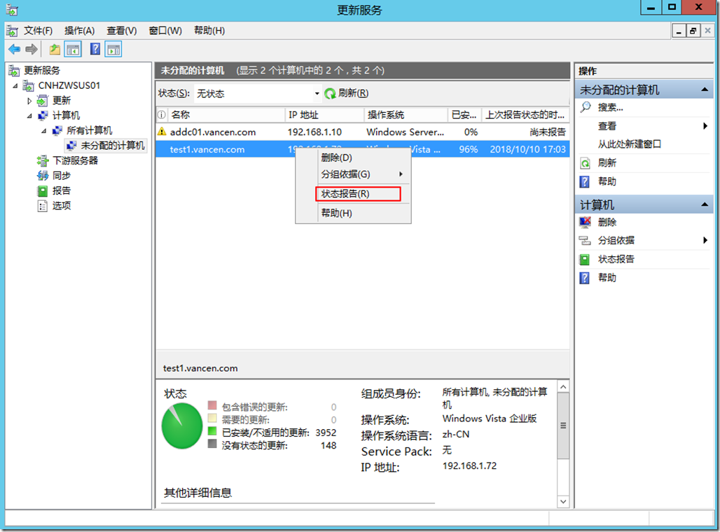720x532 pixels.
Task: Click the application icon in the menu bar
Action: (12, 31)
